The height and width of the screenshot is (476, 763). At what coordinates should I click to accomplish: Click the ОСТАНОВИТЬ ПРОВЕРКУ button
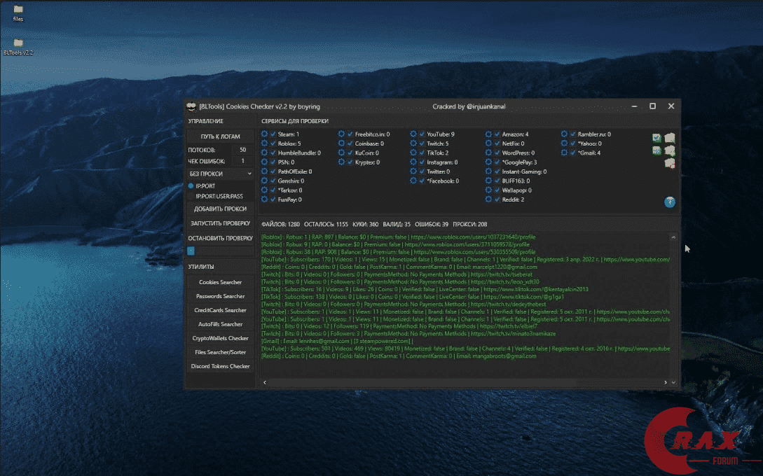point(220,238)
